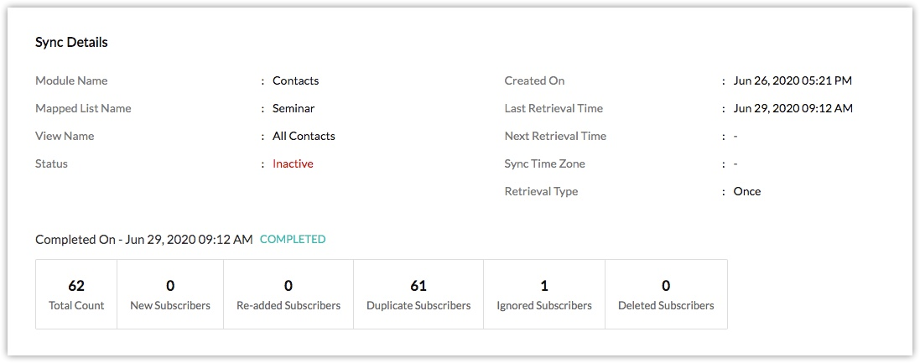Click the Status field label
Image resolution: width=920 pixels, height=363 pixels.
[52, 163]
